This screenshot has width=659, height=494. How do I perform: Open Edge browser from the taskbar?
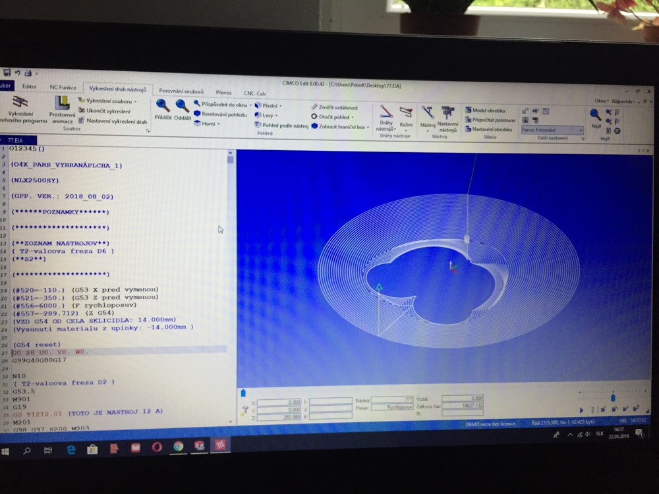pos(71,450)
